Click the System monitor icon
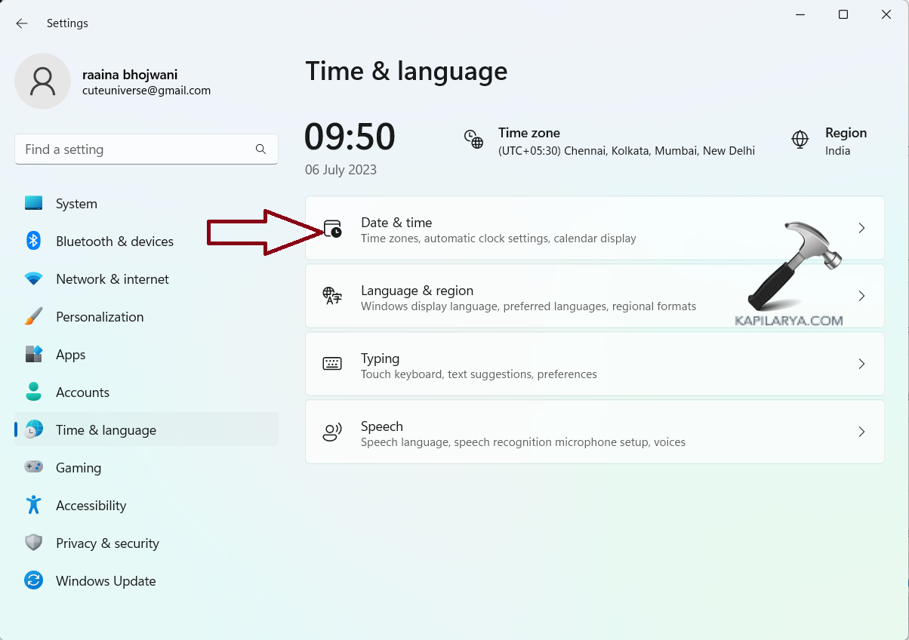909x640 pixels. click(33, 203)
